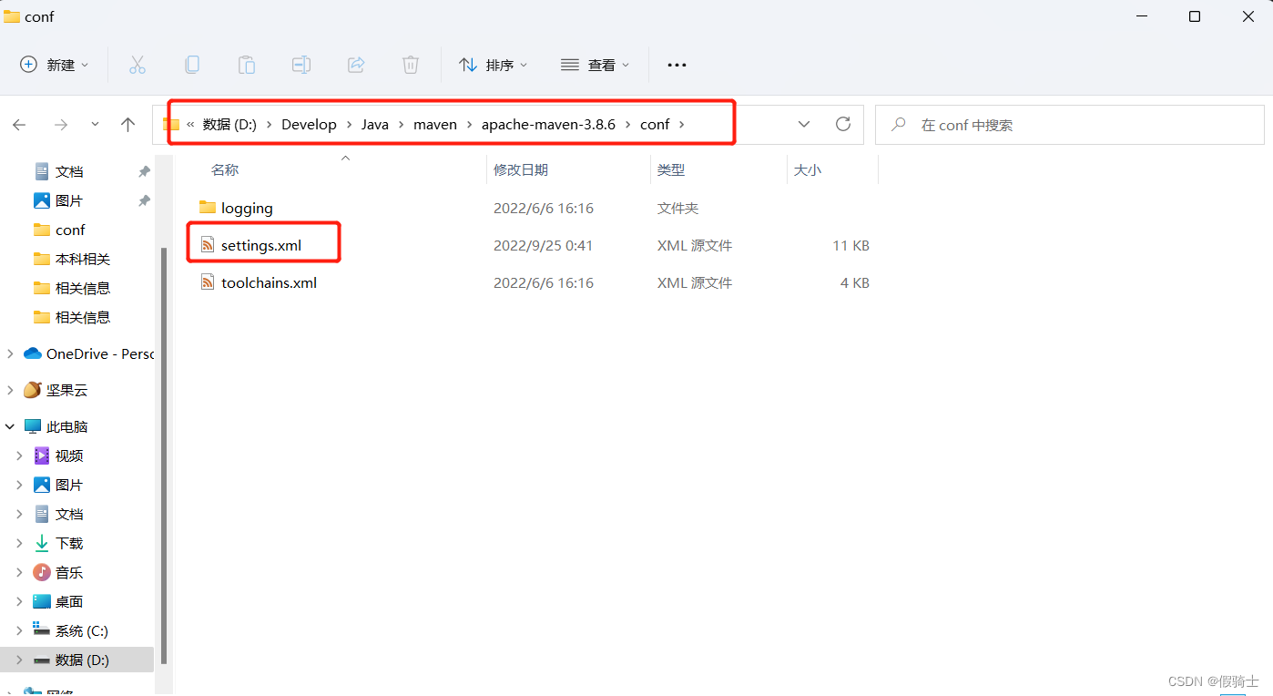Click the Java breadcrumb segment
1273x696 pixels.
click(375, 125)
